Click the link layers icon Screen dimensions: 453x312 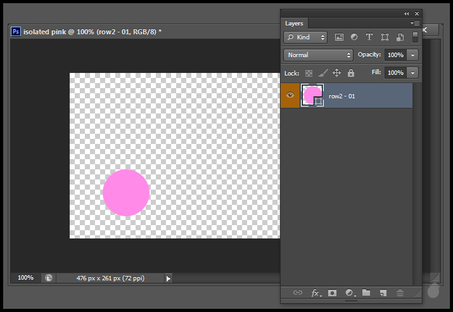tap(298, 292)
